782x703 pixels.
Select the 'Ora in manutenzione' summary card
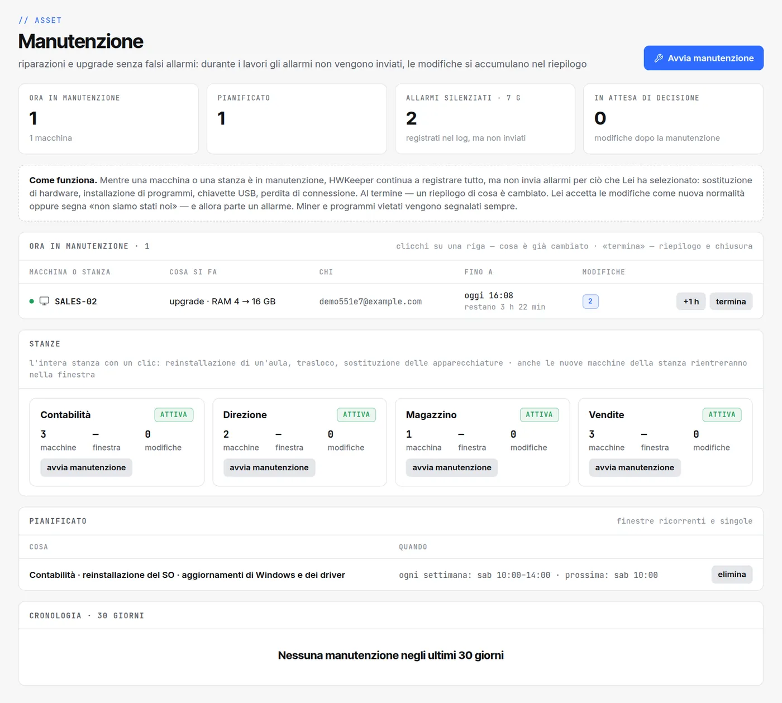108,119
